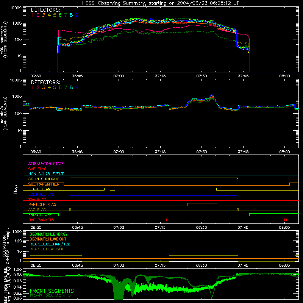Click the olive flag label above FRONTS_OFF
The width and height of the screenshot is (303, 303).
(37, 210)
